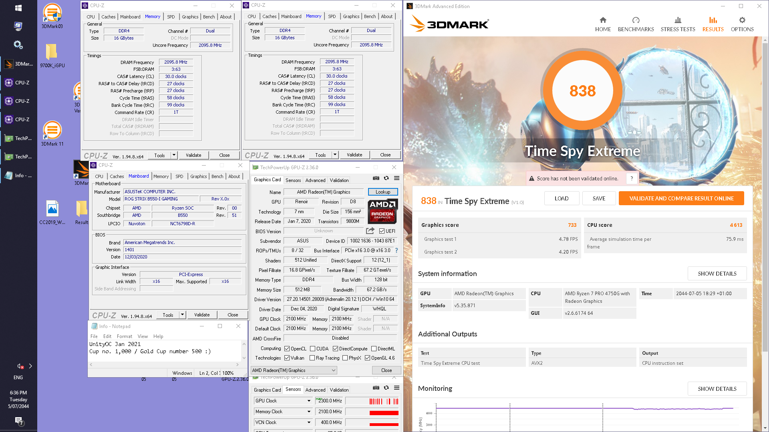The height and width of the screenshot is (432, 769).
Task: Click the muted volume tray icon
Action: (x=20, y=366)
